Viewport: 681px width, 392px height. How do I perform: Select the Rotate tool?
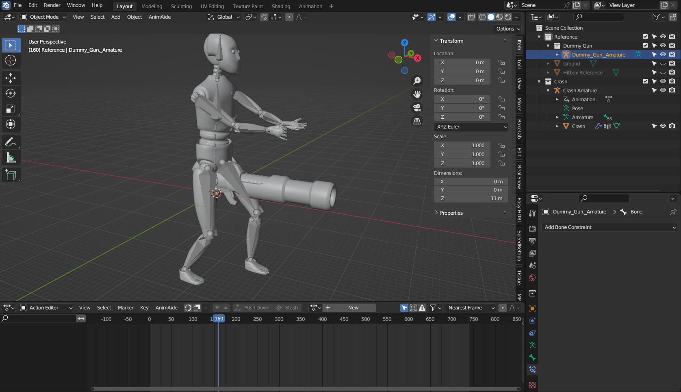click(11, 93)
